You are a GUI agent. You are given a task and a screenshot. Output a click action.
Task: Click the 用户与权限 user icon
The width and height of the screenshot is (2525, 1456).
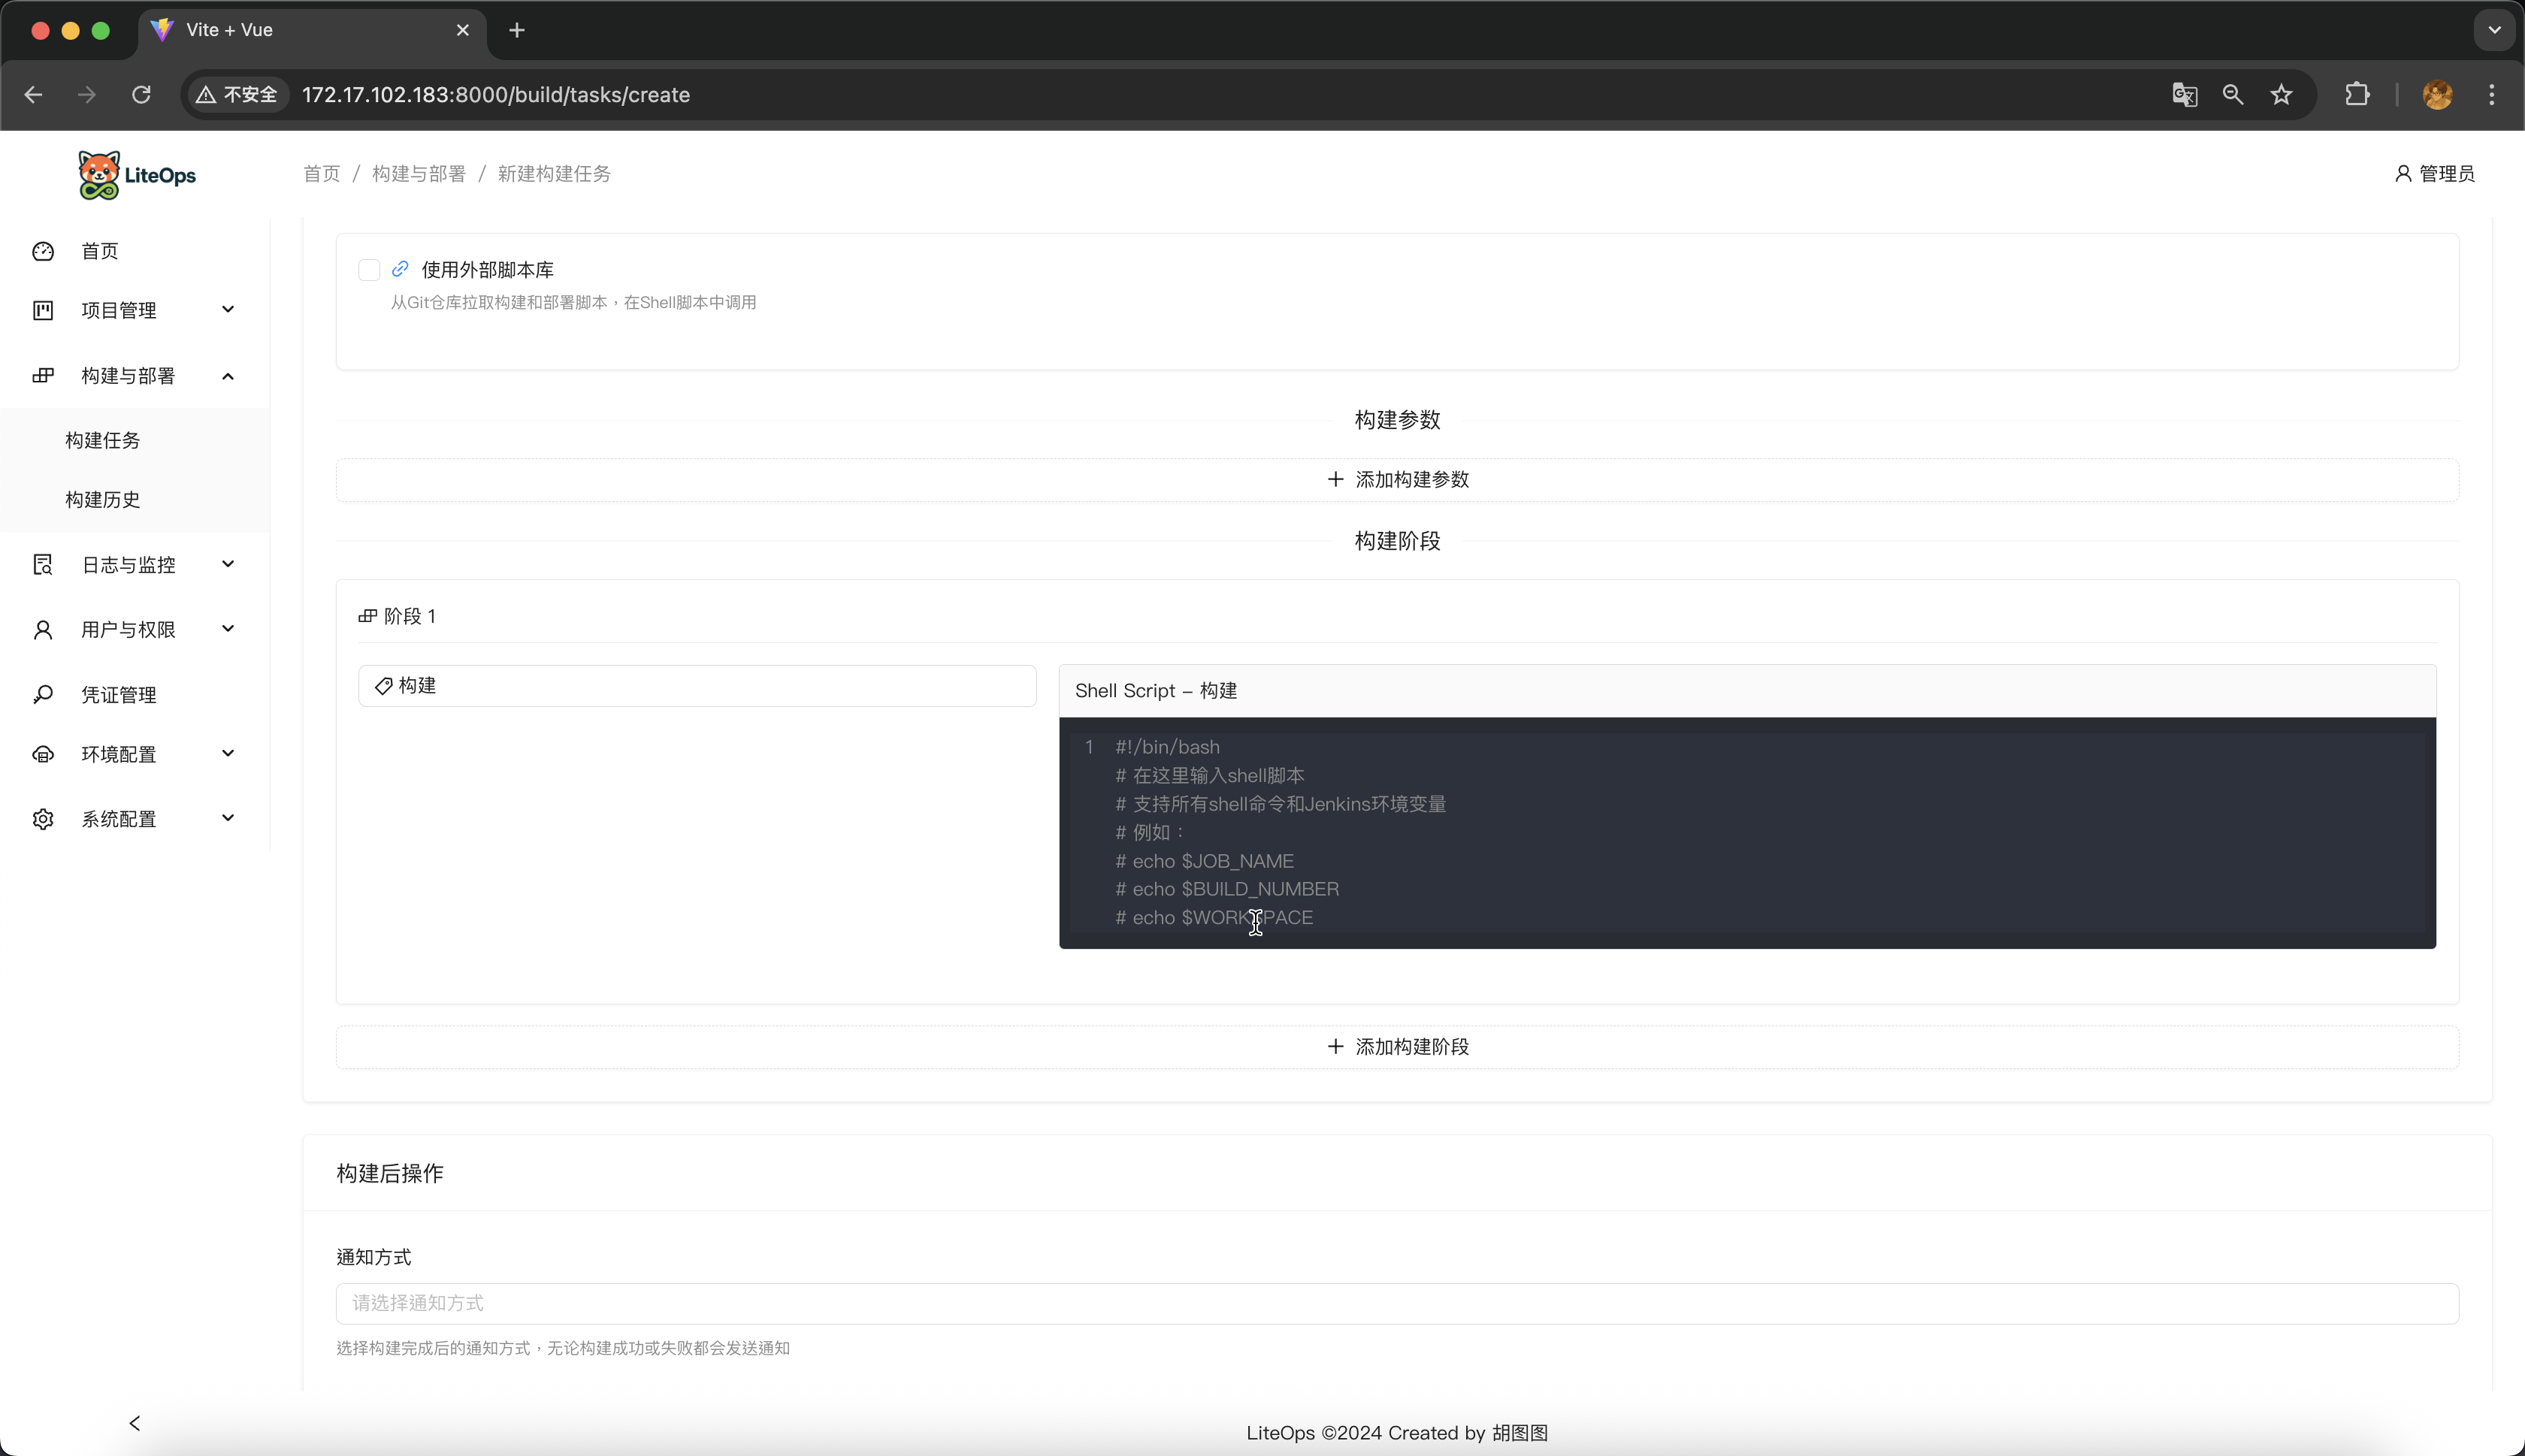point(43,630)
